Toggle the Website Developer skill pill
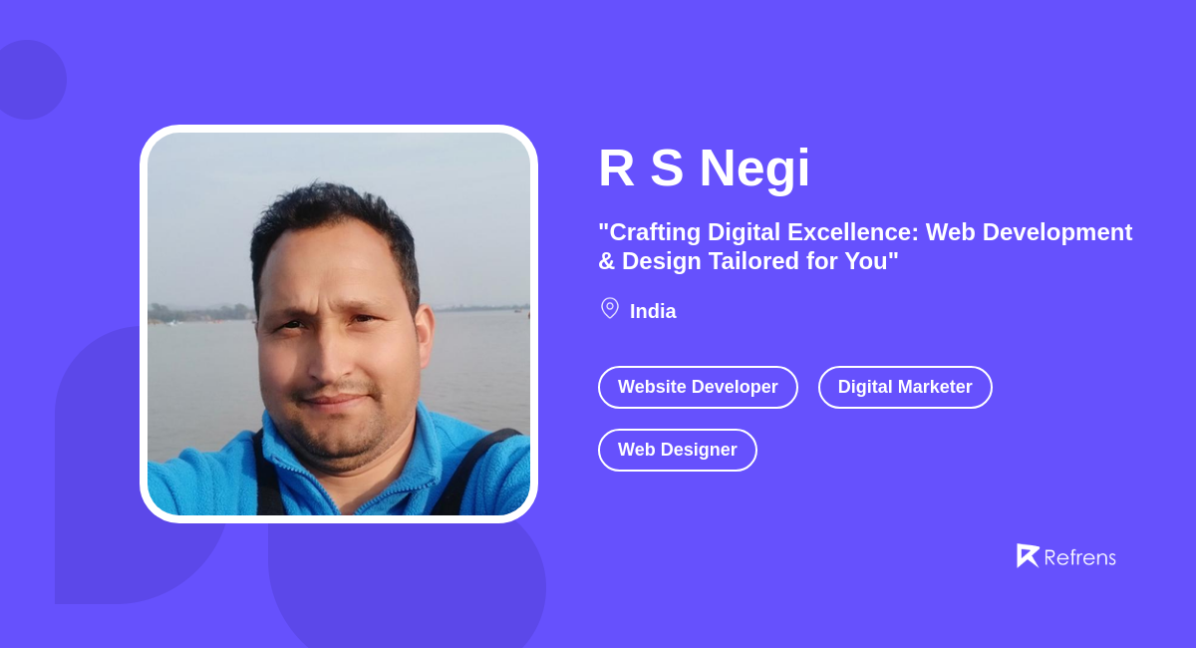1196x648 pixels. tap(698, 387)
